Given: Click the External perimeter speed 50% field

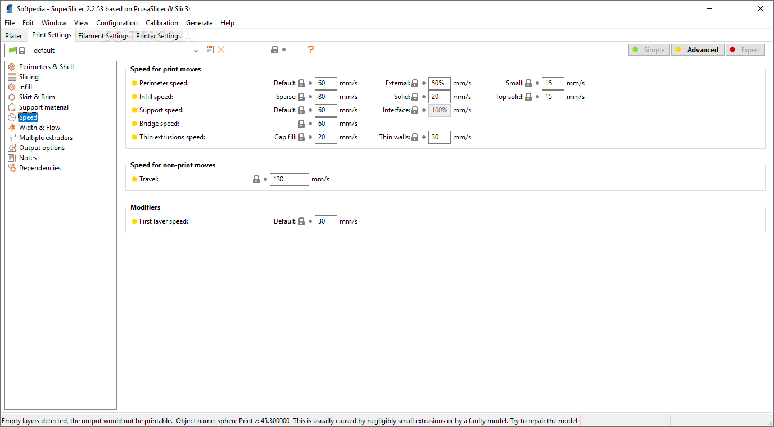Looking at the screenshot, I should (440, 83).
